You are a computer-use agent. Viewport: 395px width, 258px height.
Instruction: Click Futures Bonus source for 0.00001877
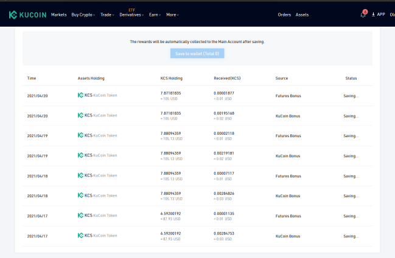click(288, 96)
